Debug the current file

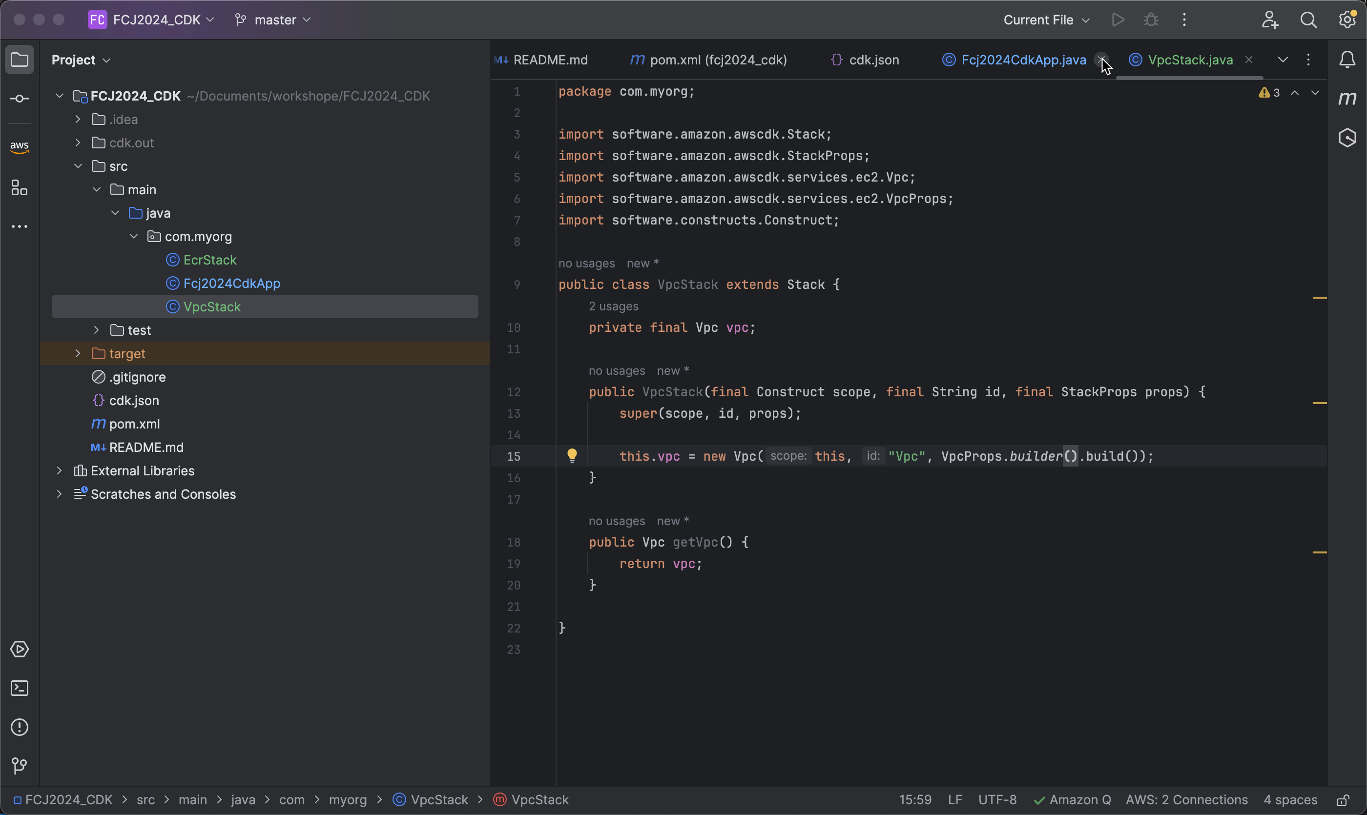click(1151, 20)
